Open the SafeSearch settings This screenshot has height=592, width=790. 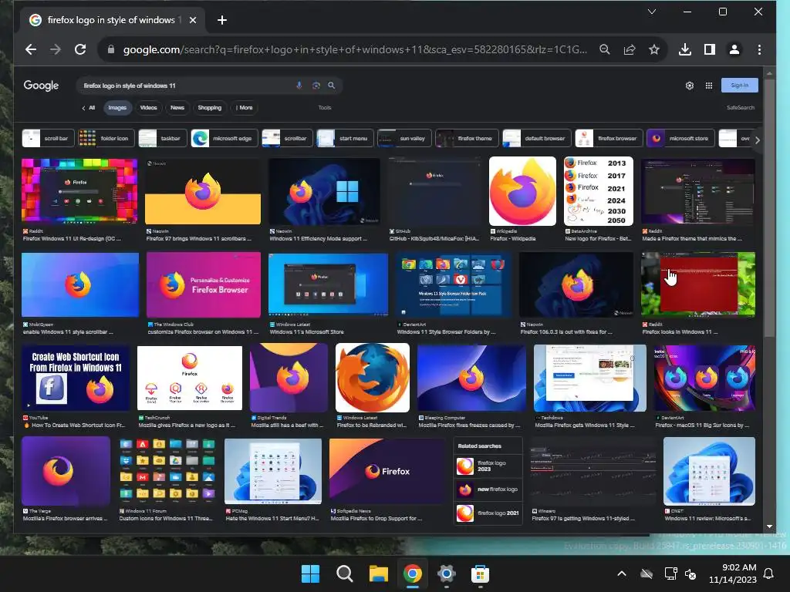pyautogui.click(x=740, y=108)
